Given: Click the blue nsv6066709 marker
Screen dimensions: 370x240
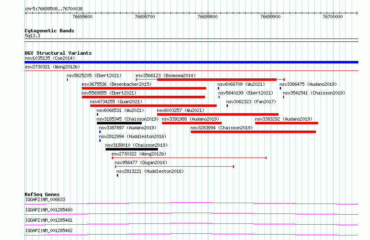Looking at the screenshot, I should tap(219, 88).
